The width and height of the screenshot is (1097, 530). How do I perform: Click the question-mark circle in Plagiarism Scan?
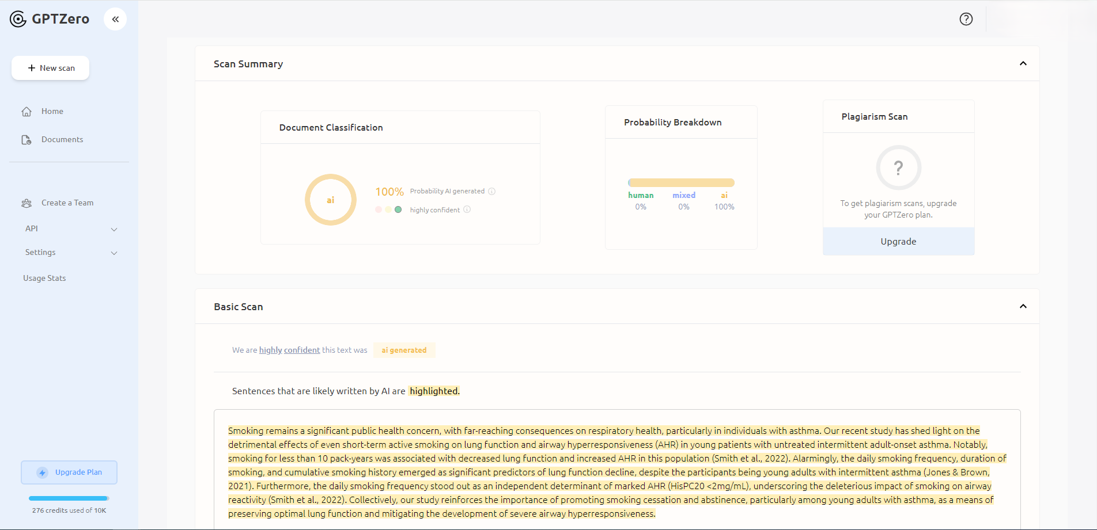point(898,167)
